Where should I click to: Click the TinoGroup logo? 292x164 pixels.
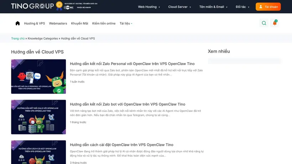point(32,6)
